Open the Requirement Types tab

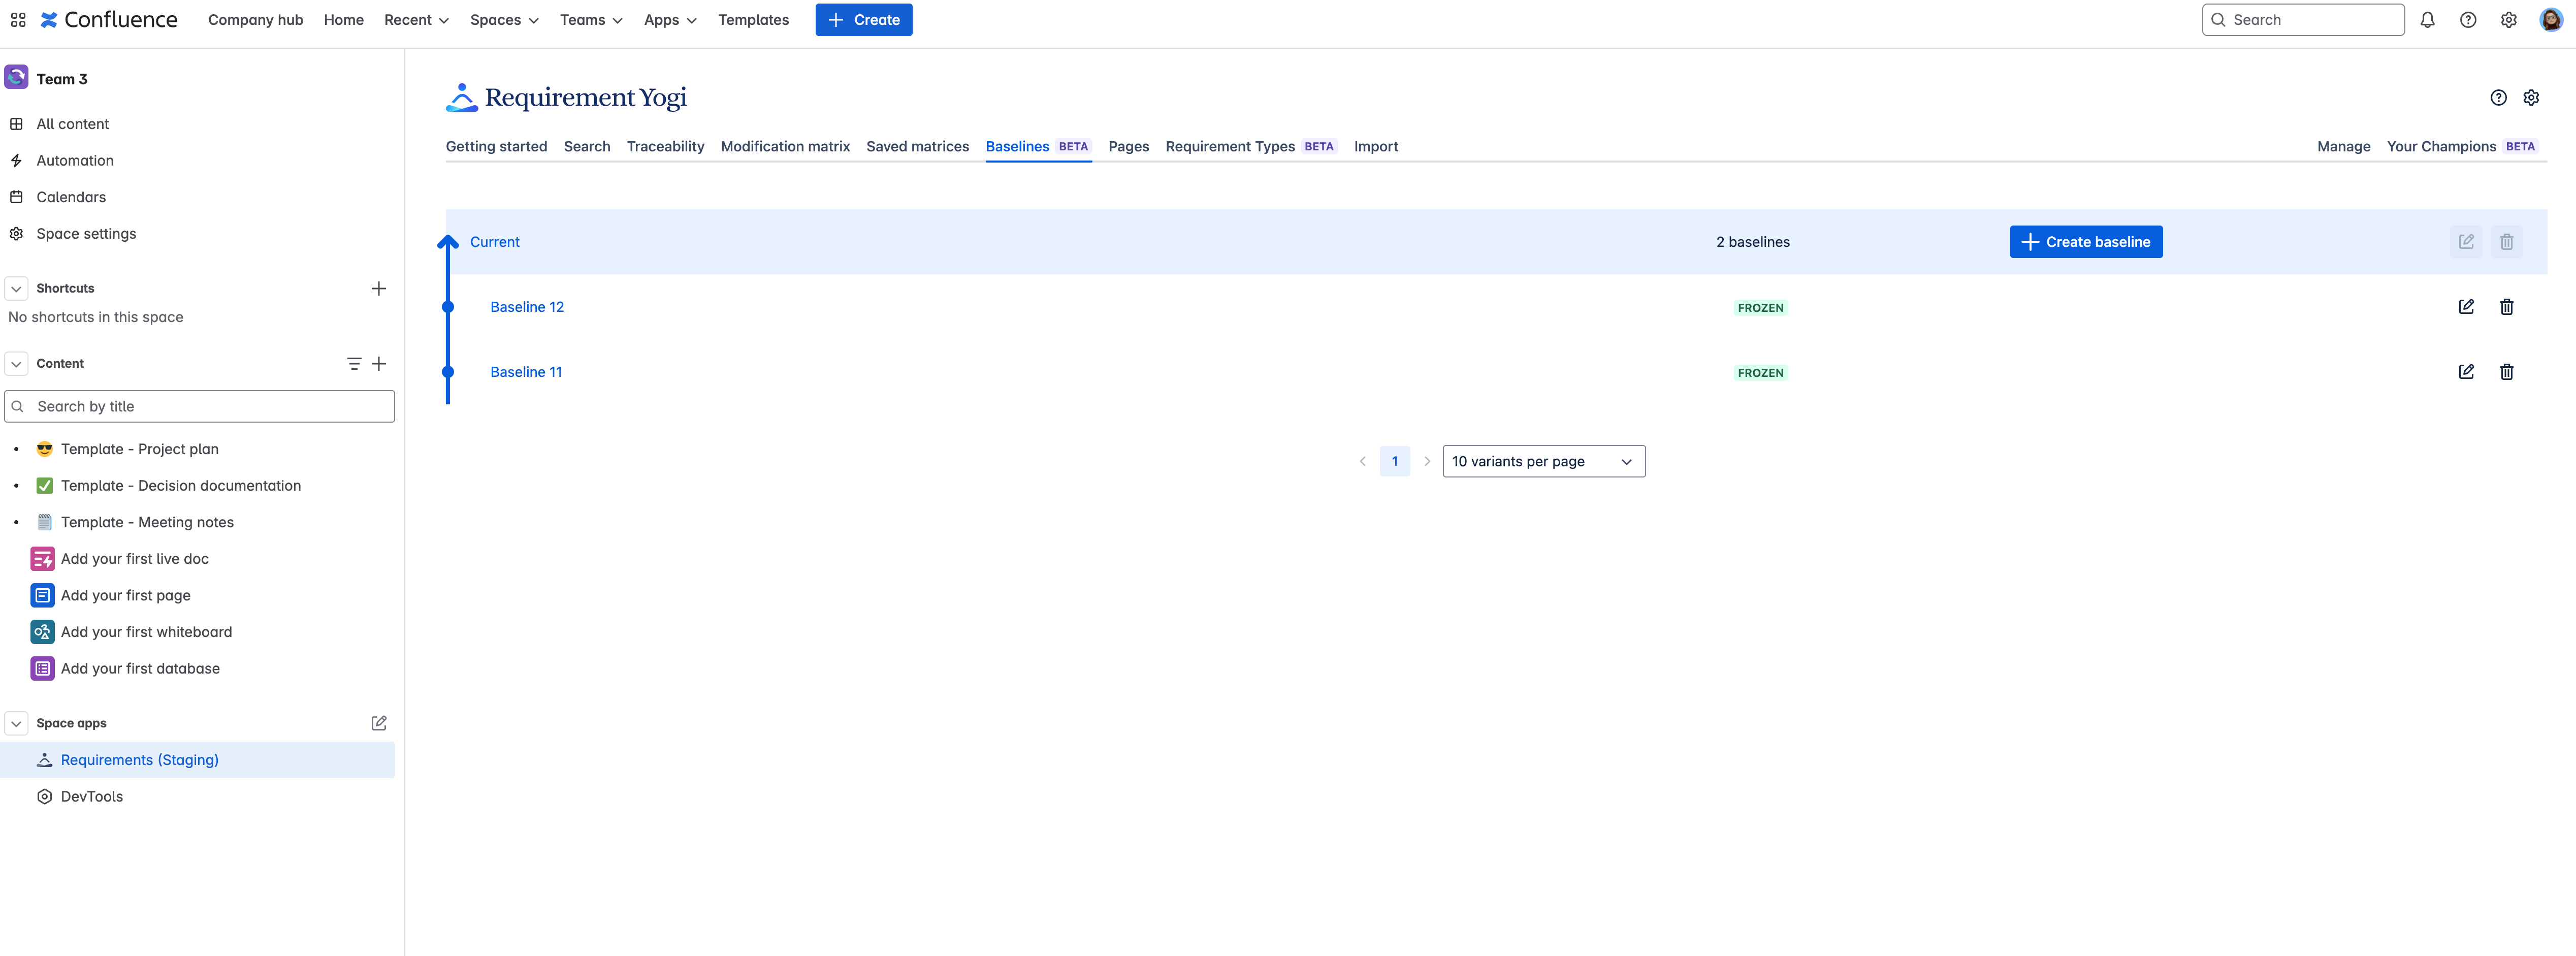click(1229, 146)
